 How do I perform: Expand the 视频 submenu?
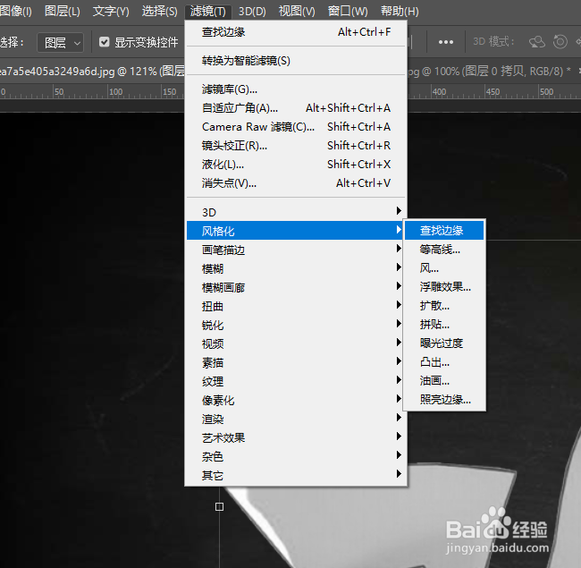tap(296, 343)
